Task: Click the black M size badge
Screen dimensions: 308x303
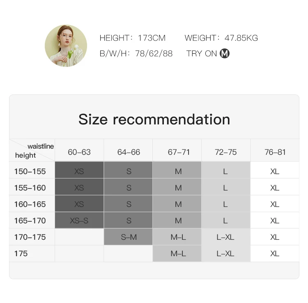Action: 225,53
